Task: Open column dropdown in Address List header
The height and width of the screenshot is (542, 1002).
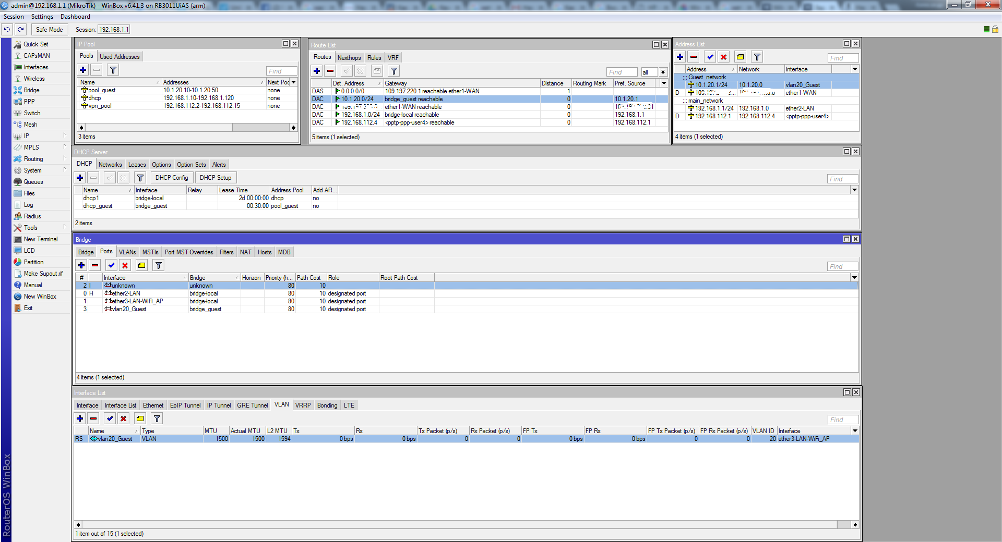Action: [x=855, y=69]
